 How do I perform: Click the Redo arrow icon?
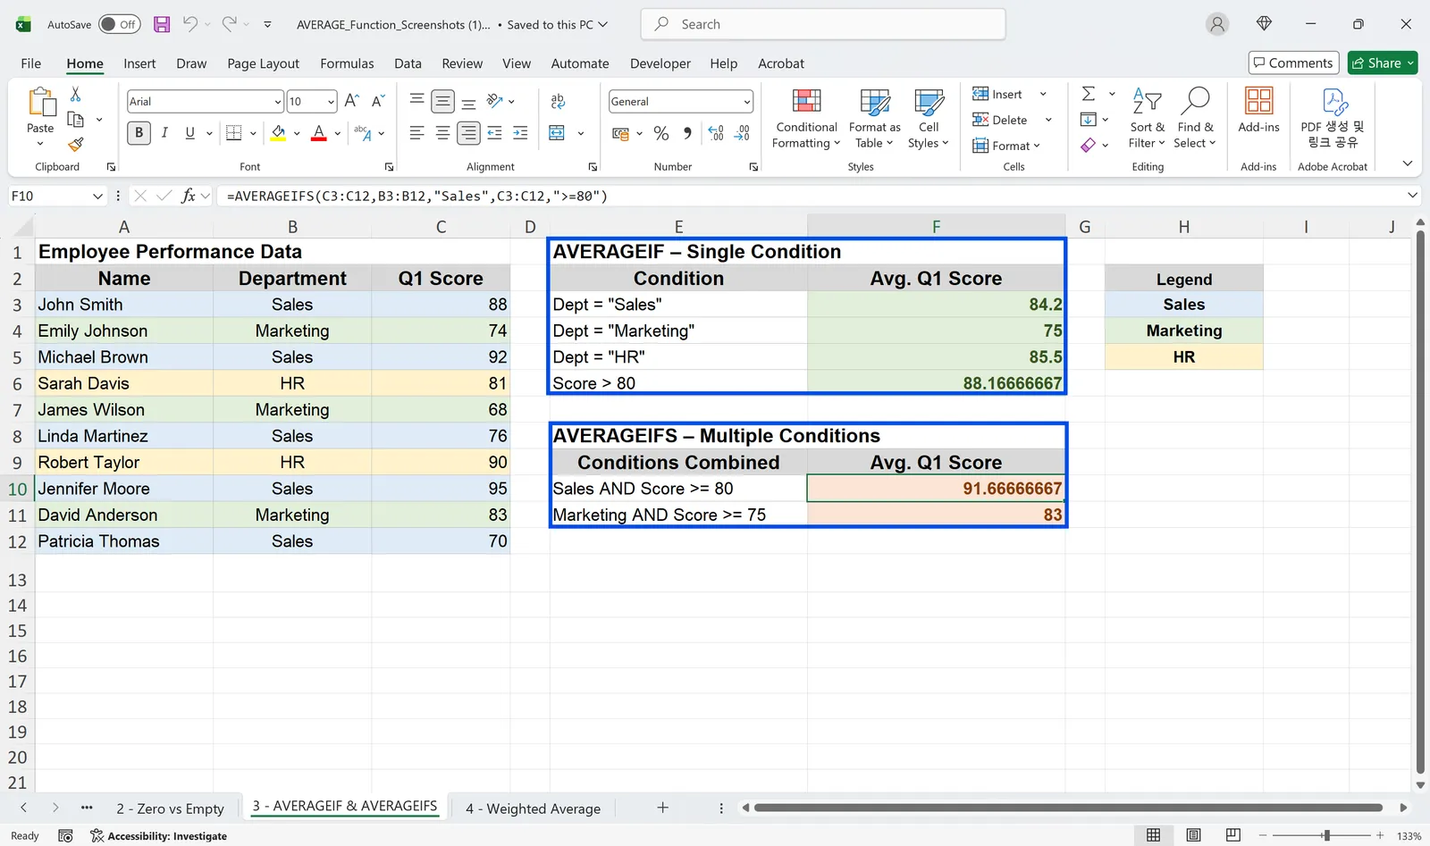click(230, 24)
